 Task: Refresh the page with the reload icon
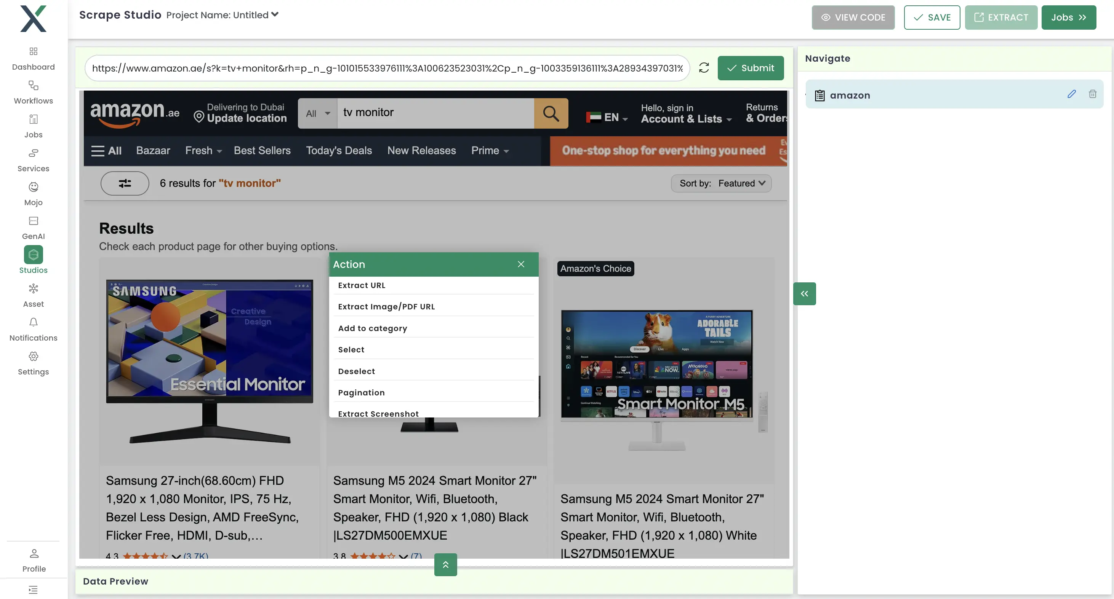click(704, 68)
